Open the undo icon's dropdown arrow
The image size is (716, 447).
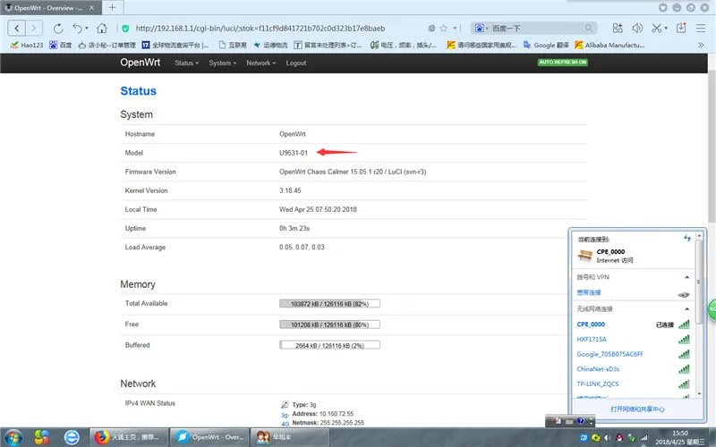pyautogui.click(x=87, y=29)
